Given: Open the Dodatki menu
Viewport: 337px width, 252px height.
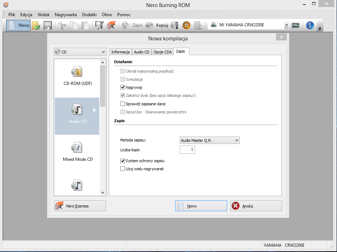Looking at the screenshot, I should (x=89, y=15).
